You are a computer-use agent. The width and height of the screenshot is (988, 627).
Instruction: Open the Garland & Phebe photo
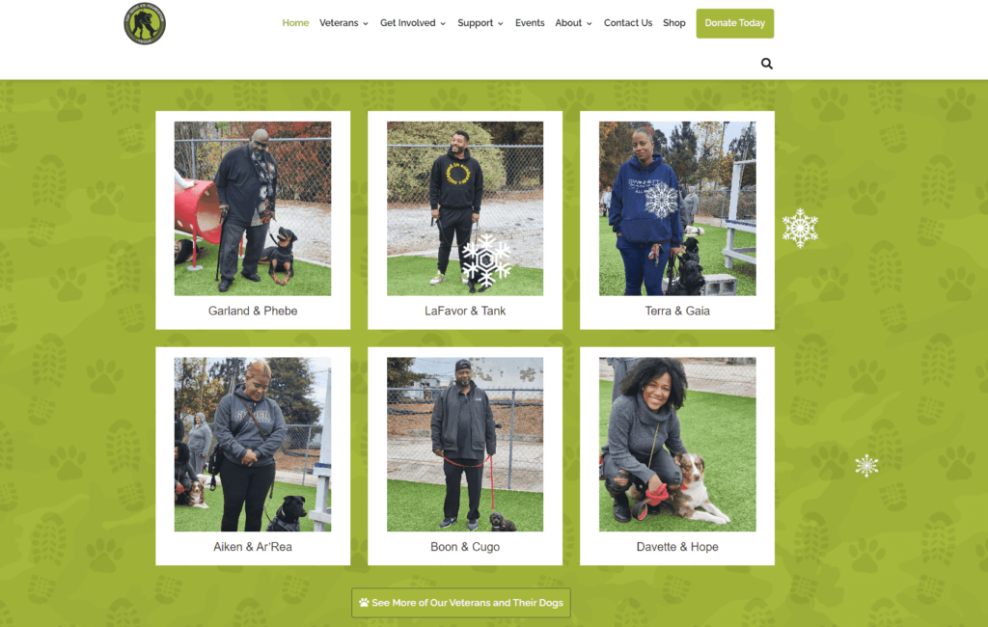tap(253, 208)
